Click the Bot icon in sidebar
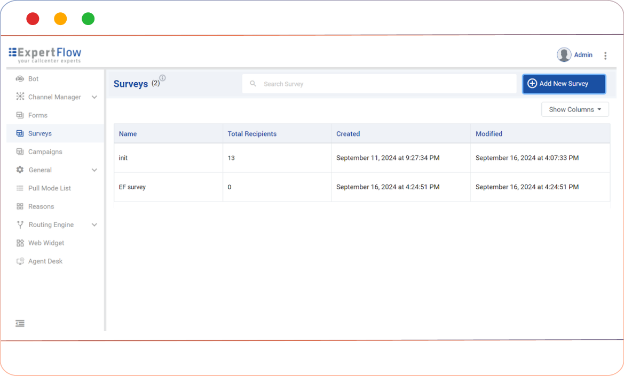624x376 pixels. [x=20, y=79]
